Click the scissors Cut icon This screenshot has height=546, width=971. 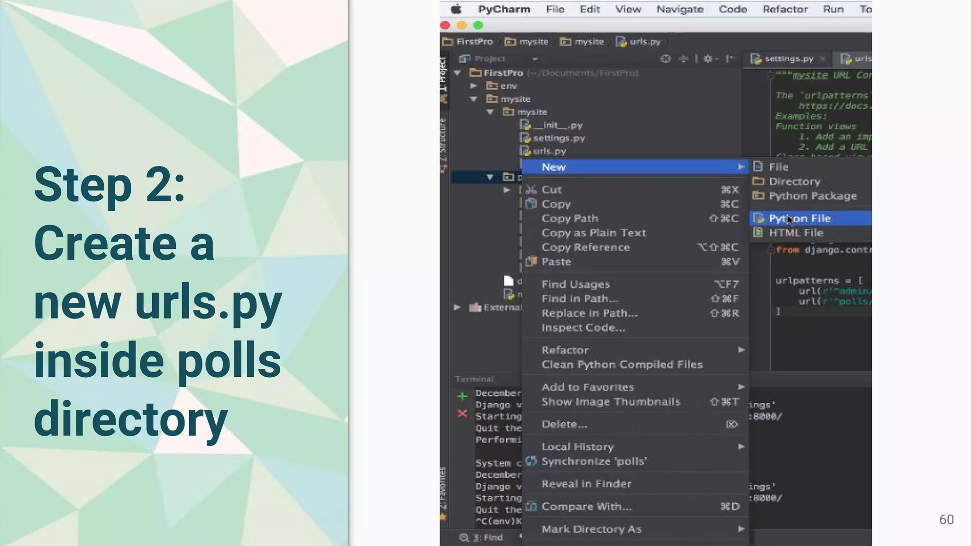pyautogui.click(x=531, y=190)
